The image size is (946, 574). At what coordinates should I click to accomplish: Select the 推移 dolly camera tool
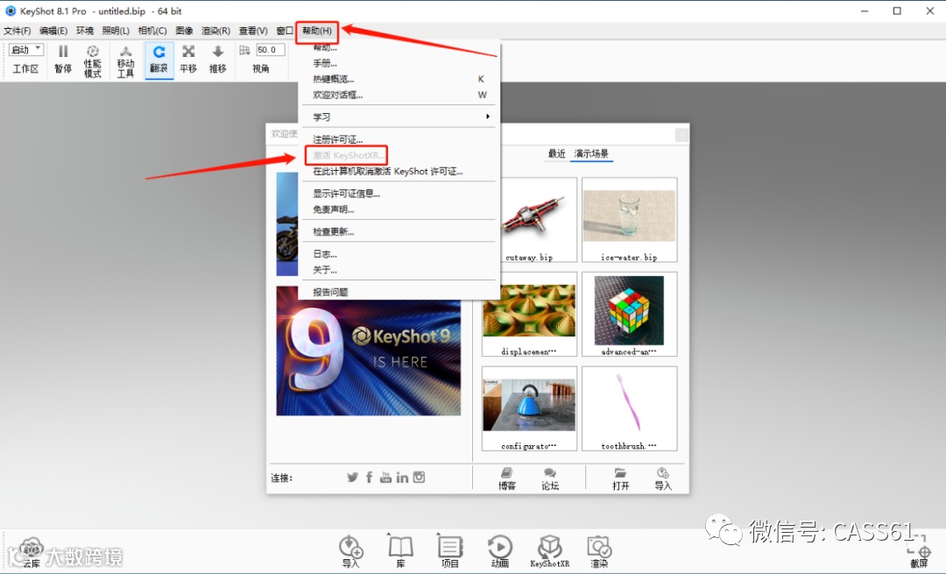click(x=218, y=59)
